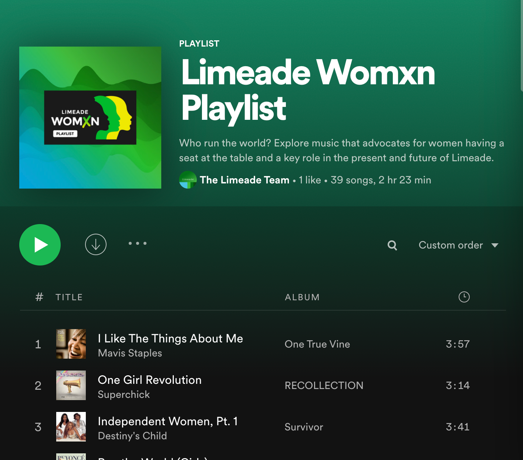The image size is (523, 460).
Task: Open the RECOLLECTION album link
Action: pos(324,386)
